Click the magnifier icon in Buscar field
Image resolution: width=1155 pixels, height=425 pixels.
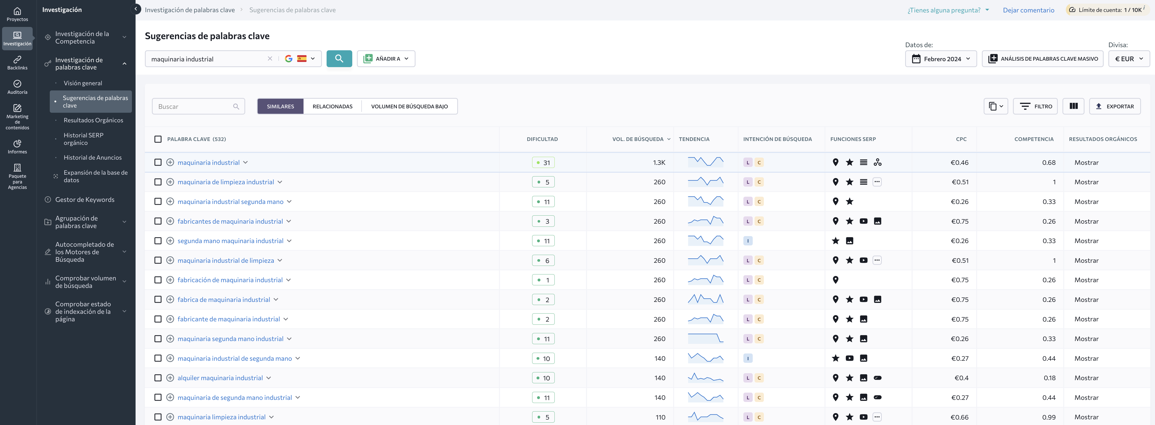pos(236,106)
